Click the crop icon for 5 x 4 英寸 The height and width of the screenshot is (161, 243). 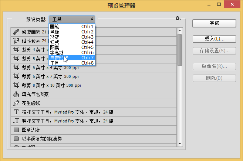(x=16, y=68)
